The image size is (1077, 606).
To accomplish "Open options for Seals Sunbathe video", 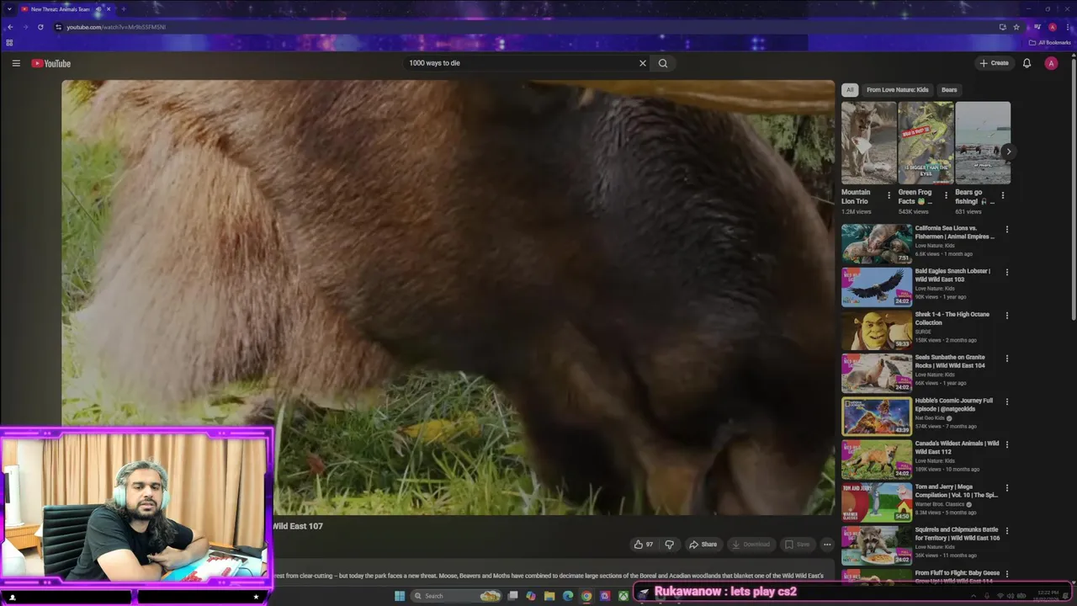I will [x=1006, y=359].
